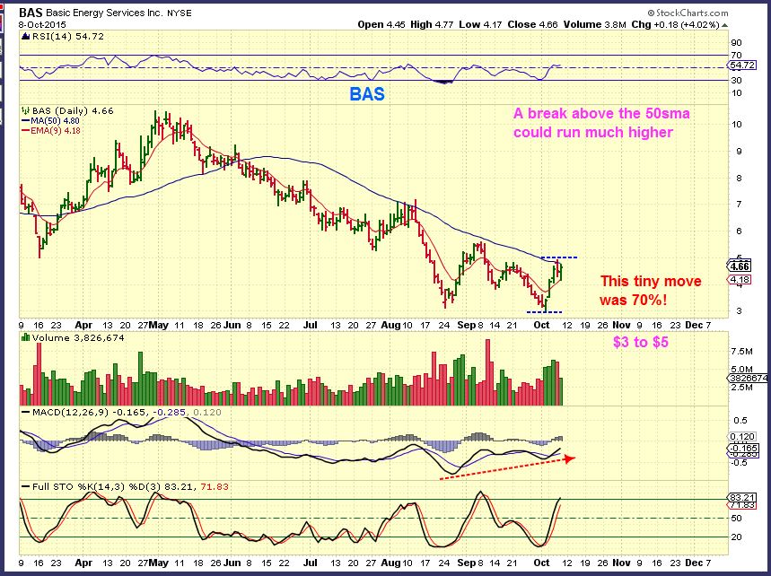
Task: Click the 50 level on the stochastic axis
Action: pos(737,519)
